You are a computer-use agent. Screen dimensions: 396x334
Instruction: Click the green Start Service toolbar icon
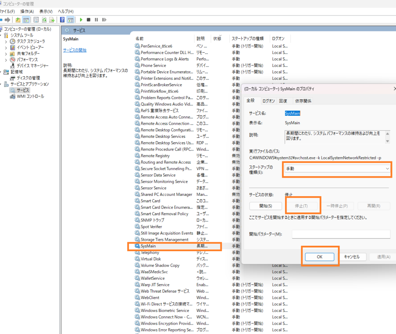click(81, 20)
